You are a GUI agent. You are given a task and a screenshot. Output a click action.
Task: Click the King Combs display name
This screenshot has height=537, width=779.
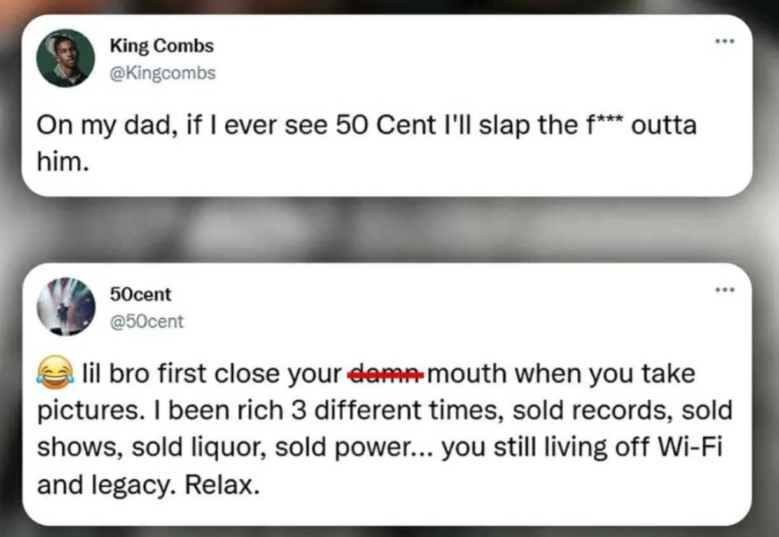162,46
